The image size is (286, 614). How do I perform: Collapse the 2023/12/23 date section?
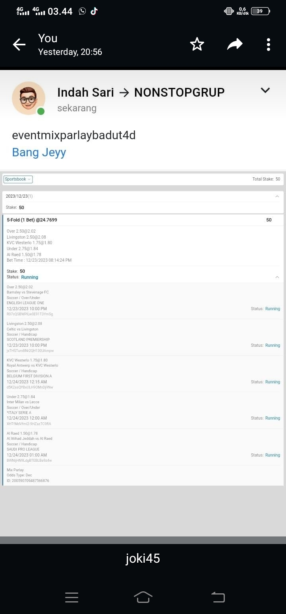(277, 196)
